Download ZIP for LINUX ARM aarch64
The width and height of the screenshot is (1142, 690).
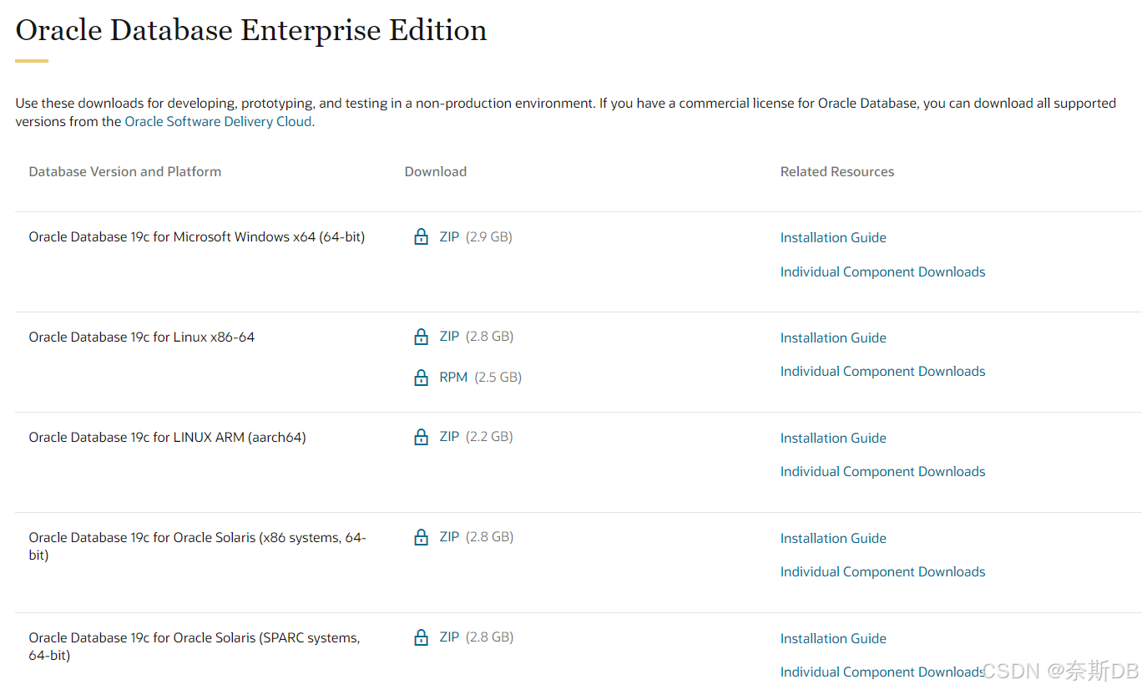449,437
